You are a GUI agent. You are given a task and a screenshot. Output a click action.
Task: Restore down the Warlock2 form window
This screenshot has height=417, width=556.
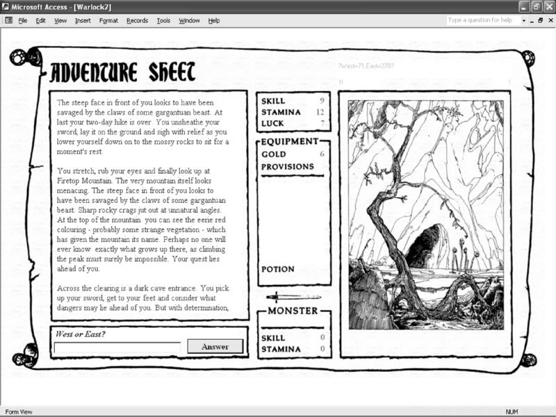pos(540,21)
